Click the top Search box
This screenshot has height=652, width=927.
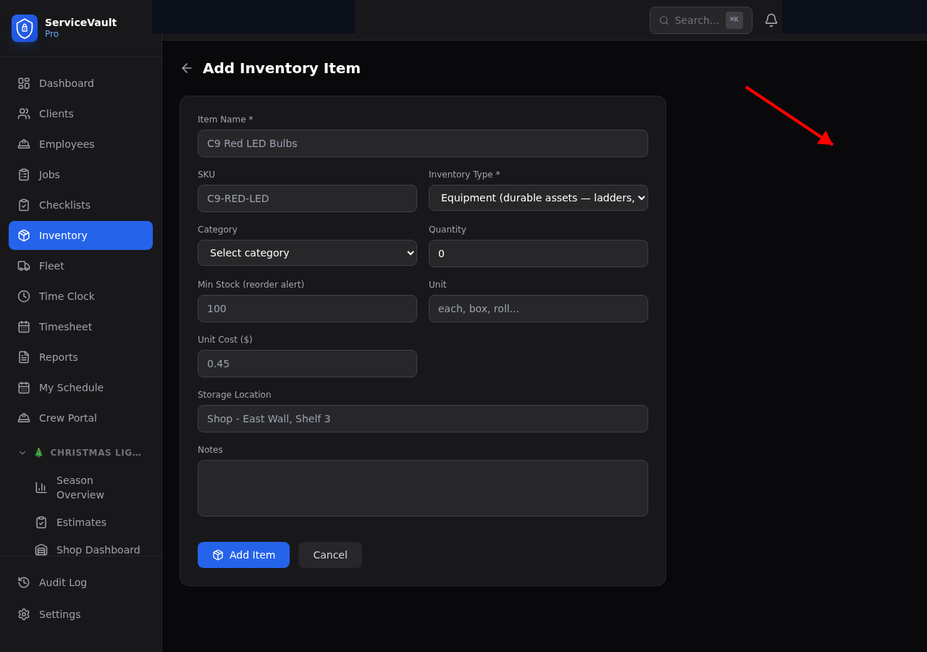pyautogui.click(x=695, y=20)
